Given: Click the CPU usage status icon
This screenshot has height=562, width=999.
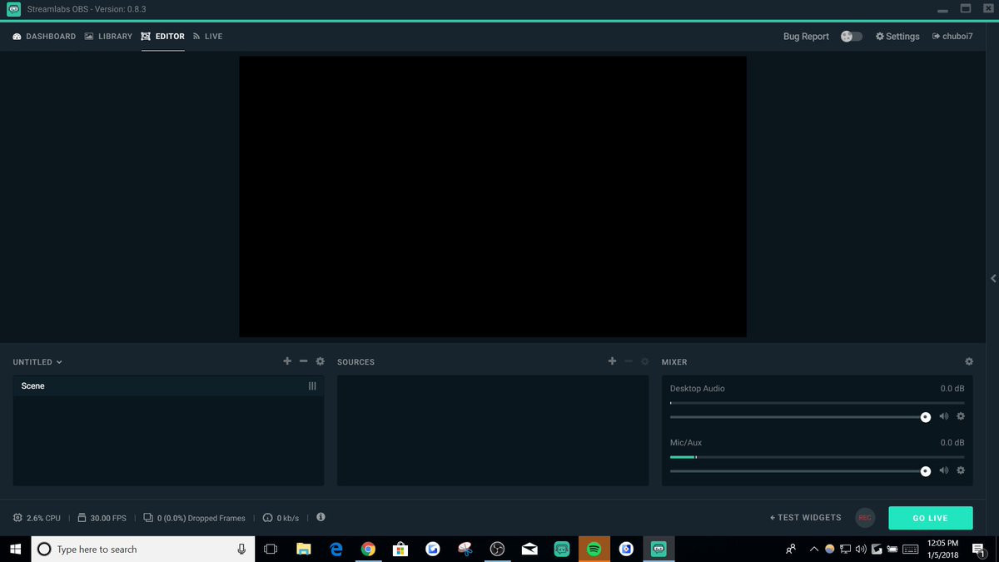Looking at the screenshot, I should pyautogui.click(x=17, y=518).
